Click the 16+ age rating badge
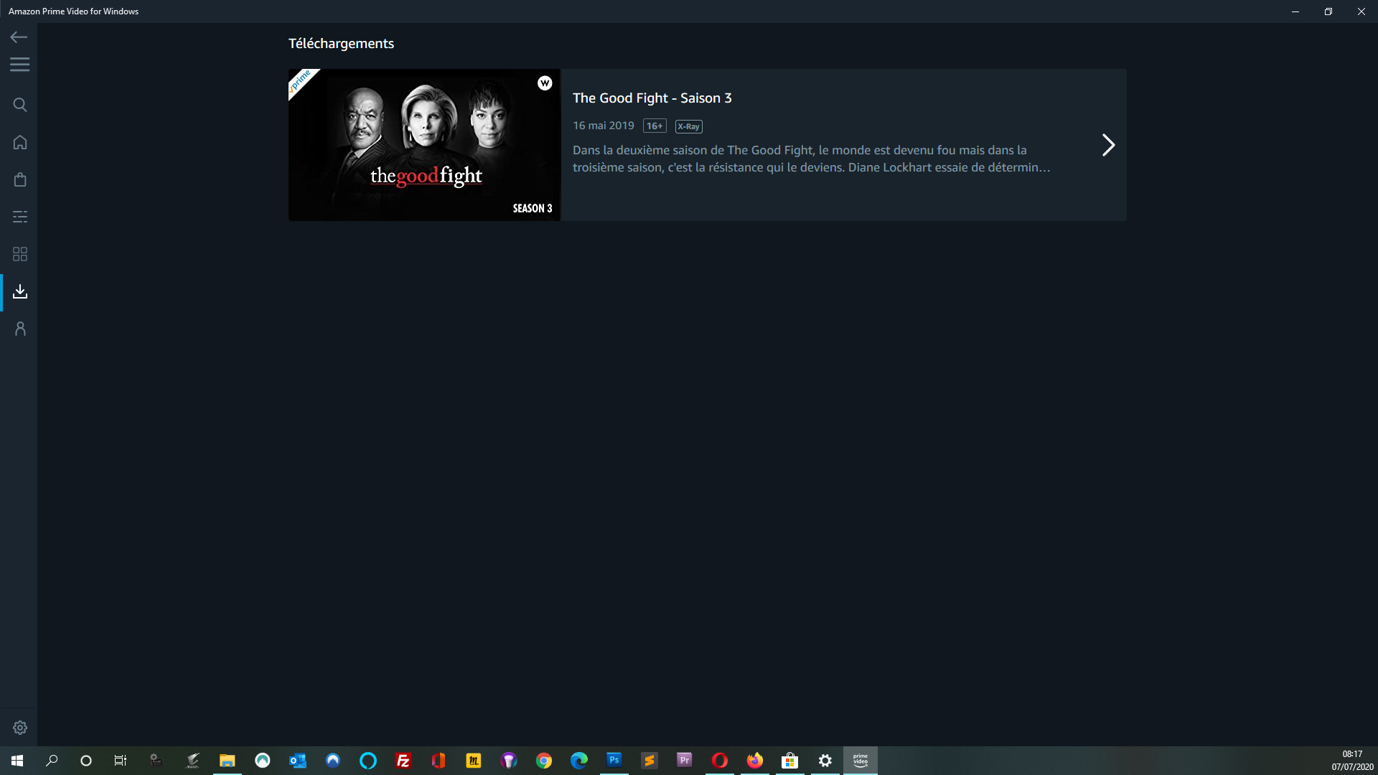This screenshot has width=1378, height=775. tap(655, 126)
